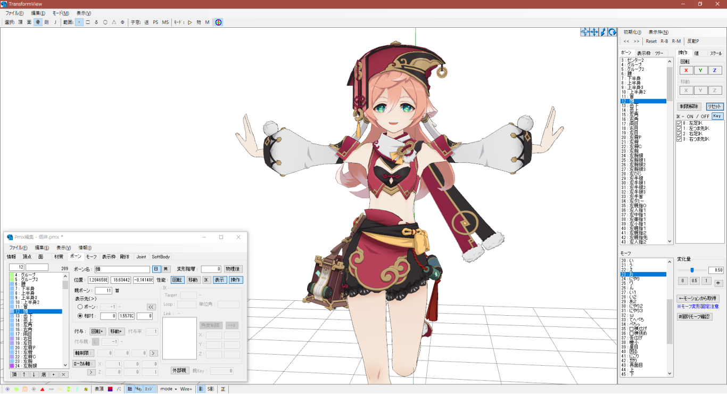Add a bone with the + button
This screenshot has height=394, width=727.
[53, 374]
